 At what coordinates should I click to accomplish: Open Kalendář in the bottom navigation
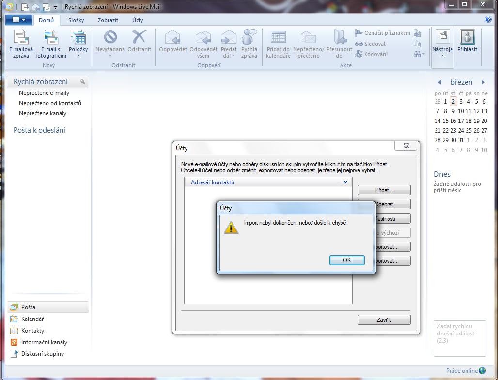pos(32,319)
